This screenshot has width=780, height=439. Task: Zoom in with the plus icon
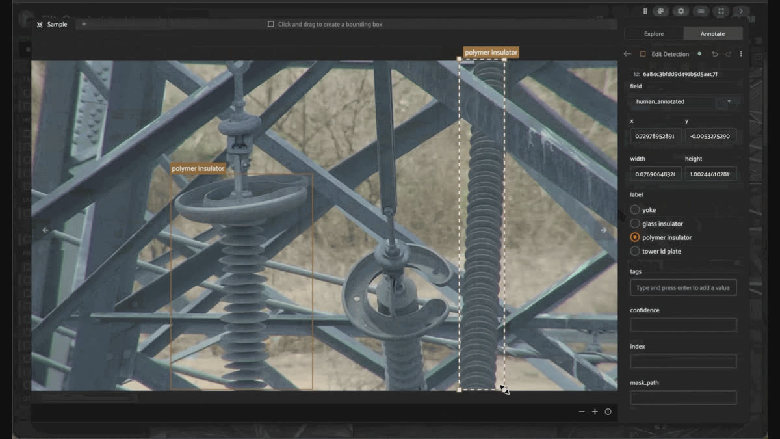pos(595,412)
